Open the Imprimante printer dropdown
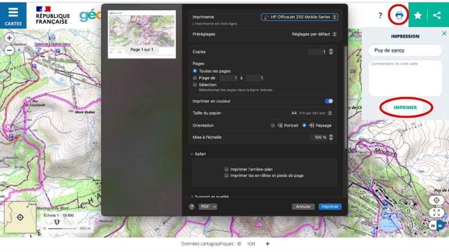The height and width of the screenshot is (252, 449). (x=299, y=17)
